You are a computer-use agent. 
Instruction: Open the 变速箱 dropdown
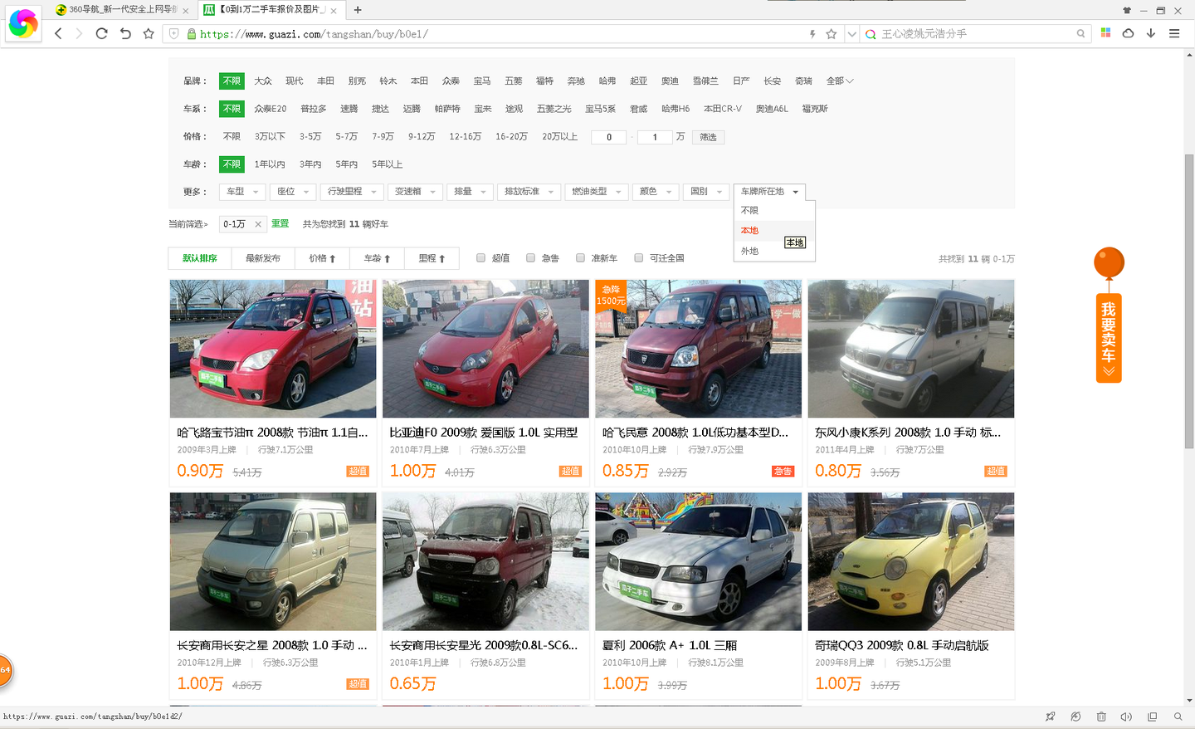pos(414,192)
